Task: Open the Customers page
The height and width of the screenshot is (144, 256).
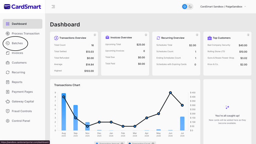Action: (23, 62)
